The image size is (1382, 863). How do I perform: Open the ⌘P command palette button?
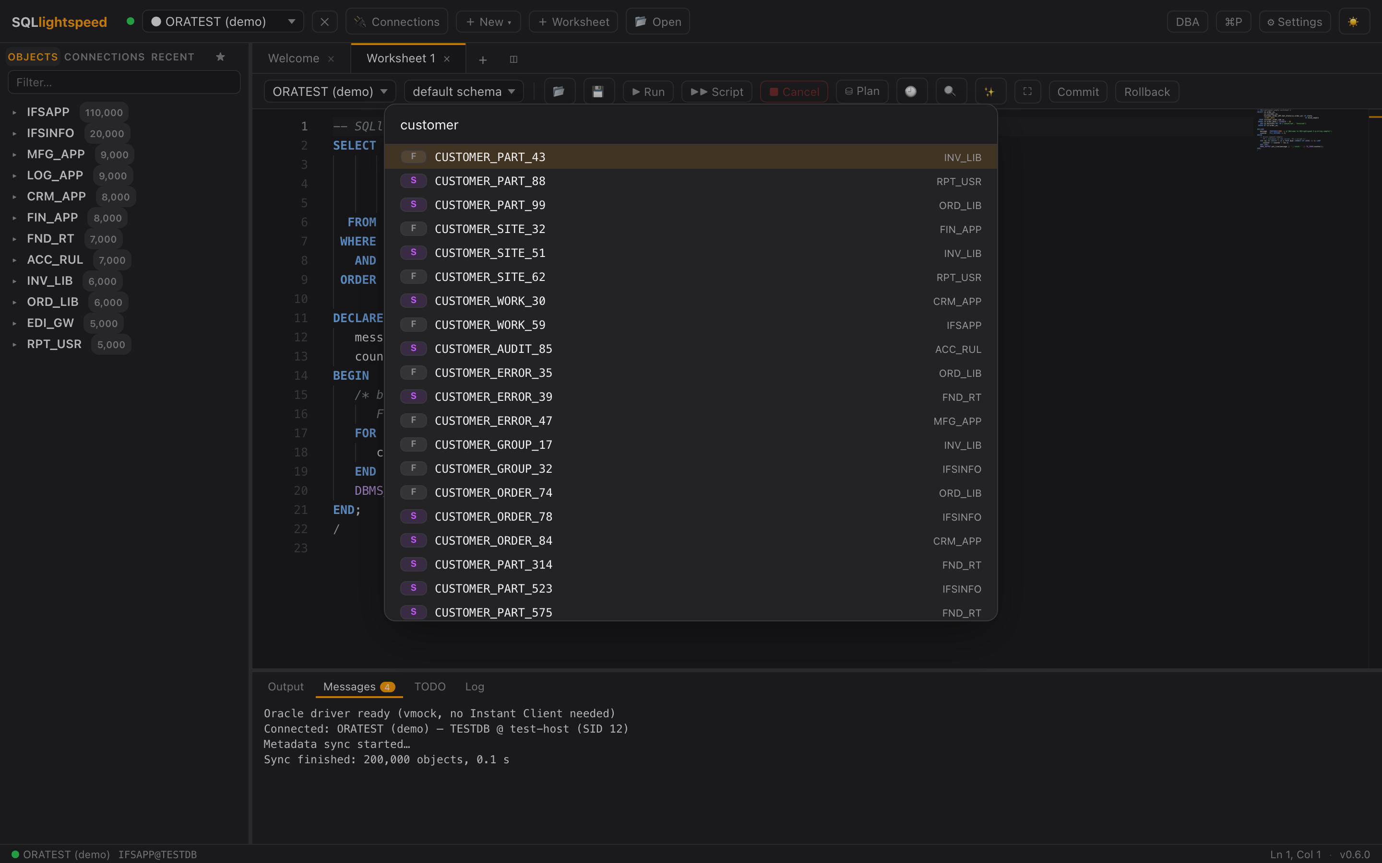coord(1233,22)
